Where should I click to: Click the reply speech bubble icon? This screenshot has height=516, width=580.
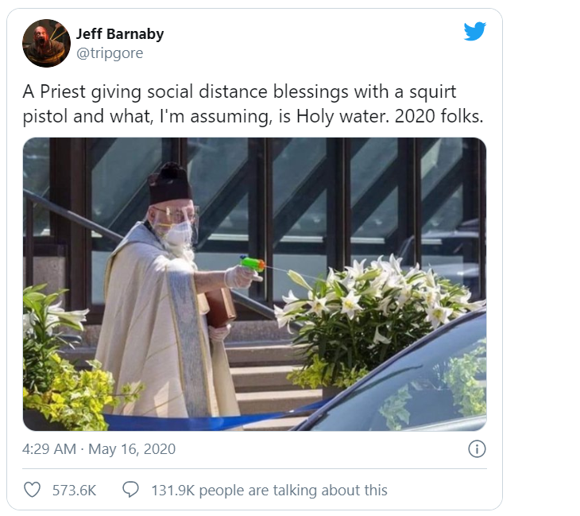[x=130, y=490]
